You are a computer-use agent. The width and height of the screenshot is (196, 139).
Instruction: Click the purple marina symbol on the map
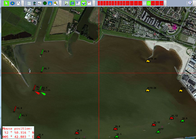174,27
